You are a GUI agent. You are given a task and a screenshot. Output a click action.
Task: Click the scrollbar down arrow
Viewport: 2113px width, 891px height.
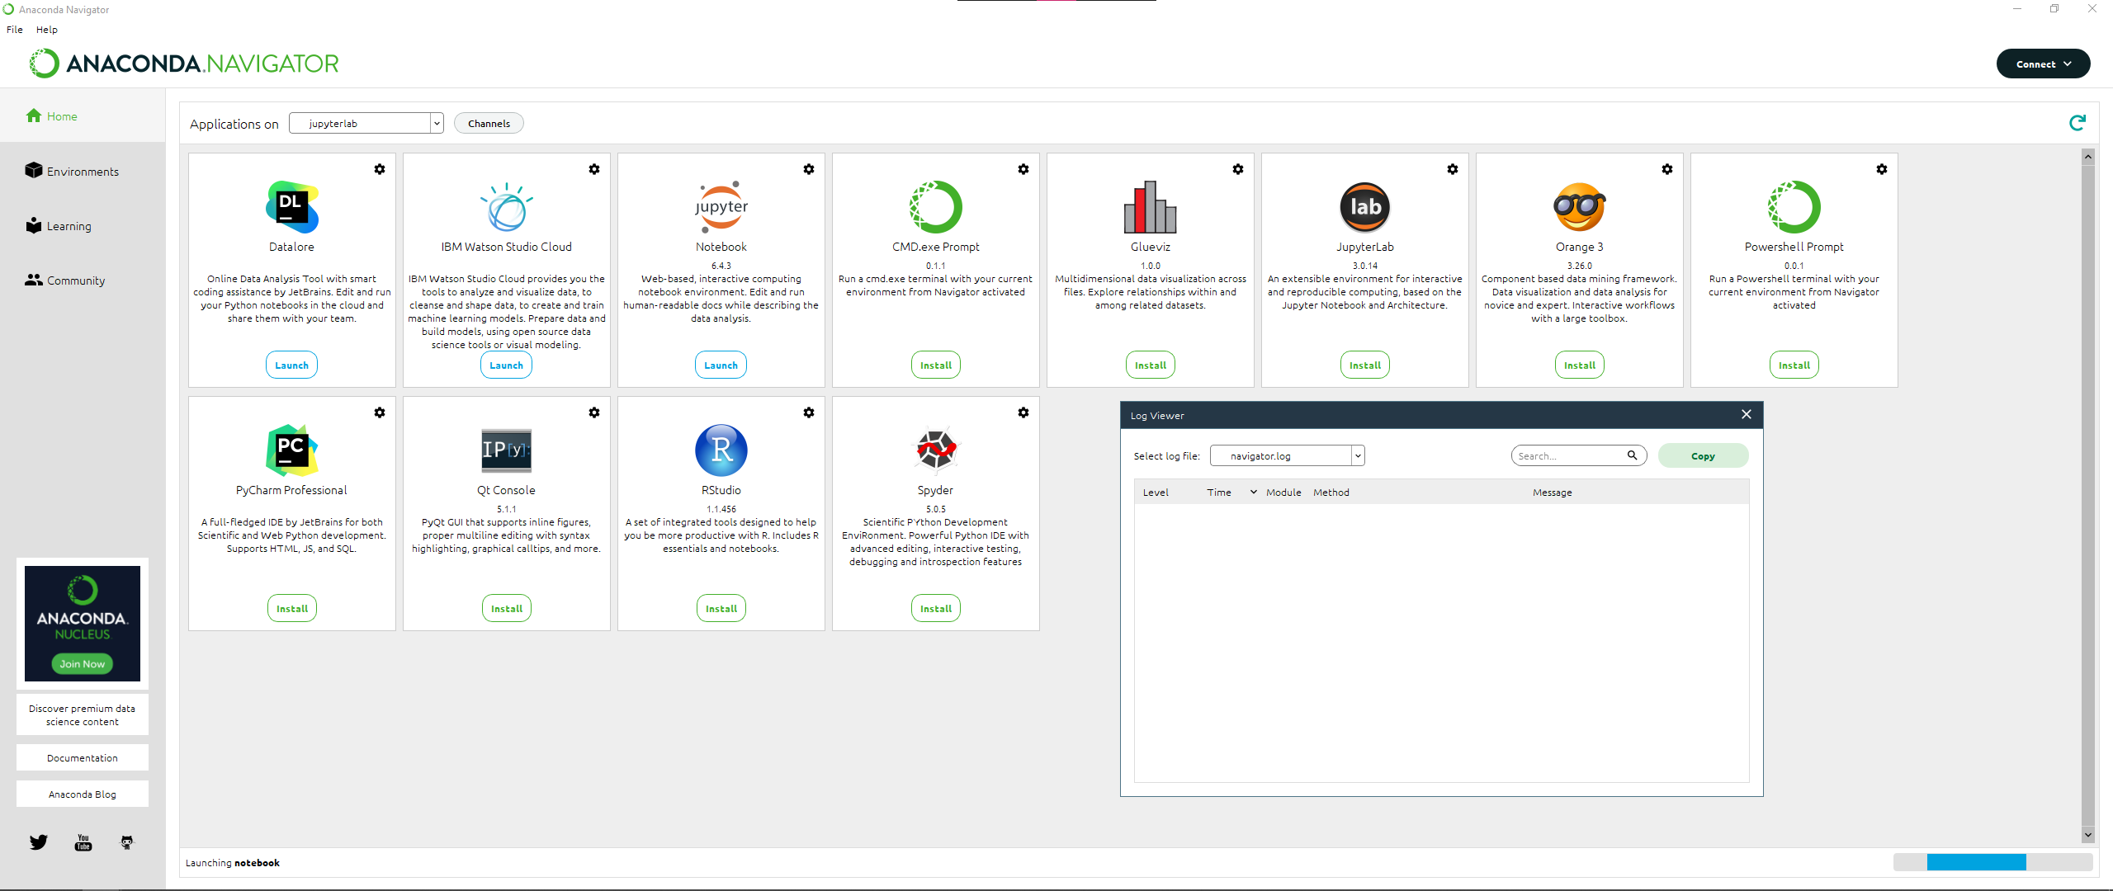pyautogui.click(x=2088, y=835)
